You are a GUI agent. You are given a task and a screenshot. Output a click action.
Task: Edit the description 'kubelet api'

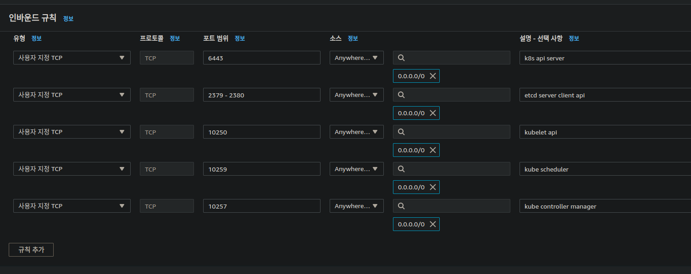[605, 132]
